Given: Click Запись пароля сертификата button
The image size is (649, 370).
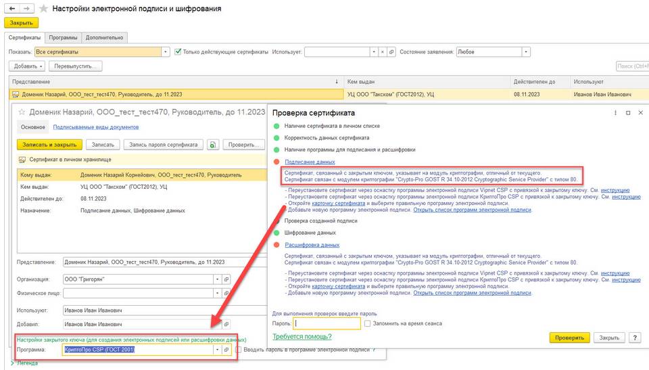Looking at the screenshot, I should click(x=164, y=145).
